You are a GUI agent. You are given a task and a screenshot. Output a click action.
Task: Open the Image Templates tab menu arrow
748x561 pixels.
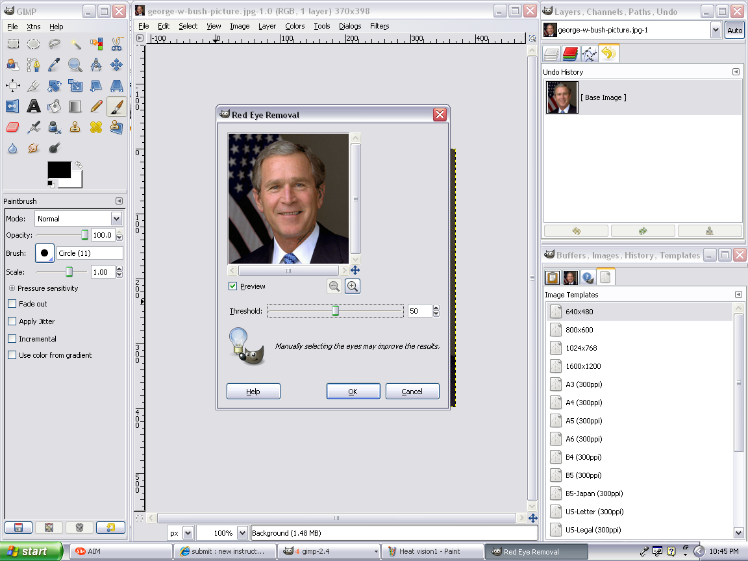(738, 294)
